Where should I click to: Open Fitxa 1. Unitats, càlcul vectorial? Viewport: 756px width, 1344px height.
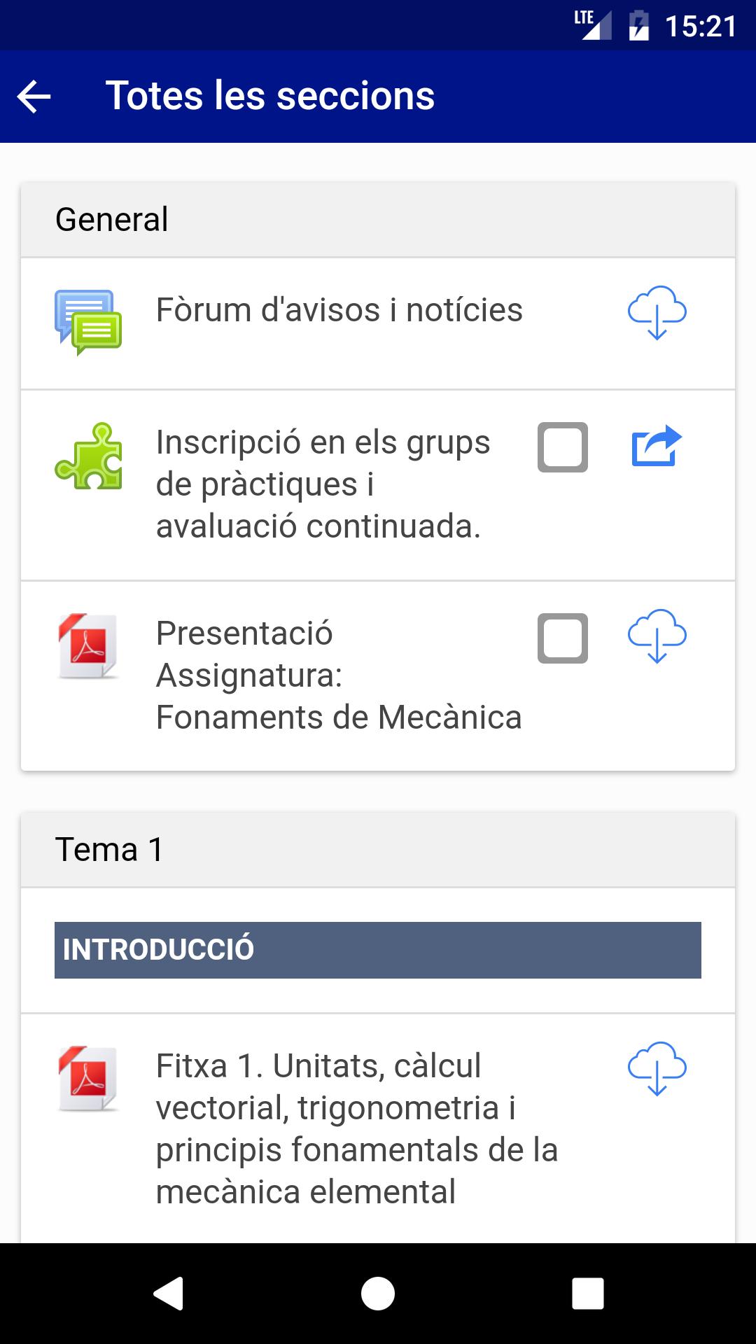[357, 1129]
